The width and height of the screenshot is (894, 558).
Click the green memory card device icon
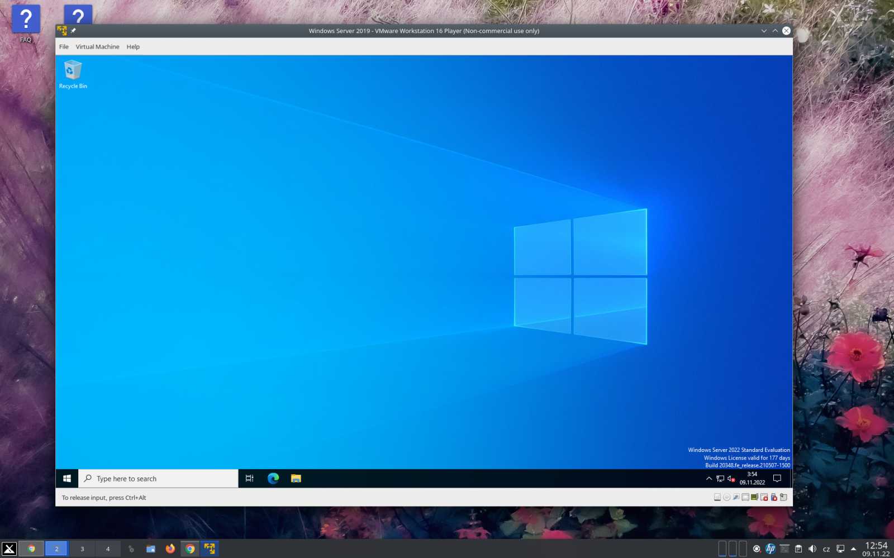coord(755,497)
